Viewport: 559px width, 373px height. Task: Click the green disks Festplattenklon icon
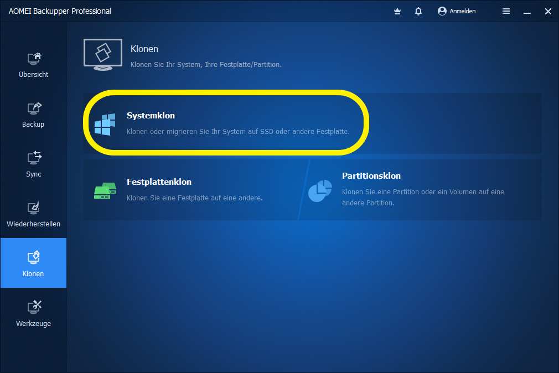[105, 191]
